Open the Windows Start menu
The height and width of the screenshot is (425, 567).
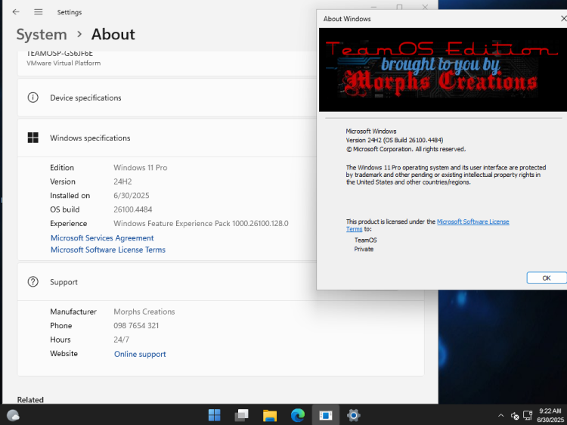214,415
